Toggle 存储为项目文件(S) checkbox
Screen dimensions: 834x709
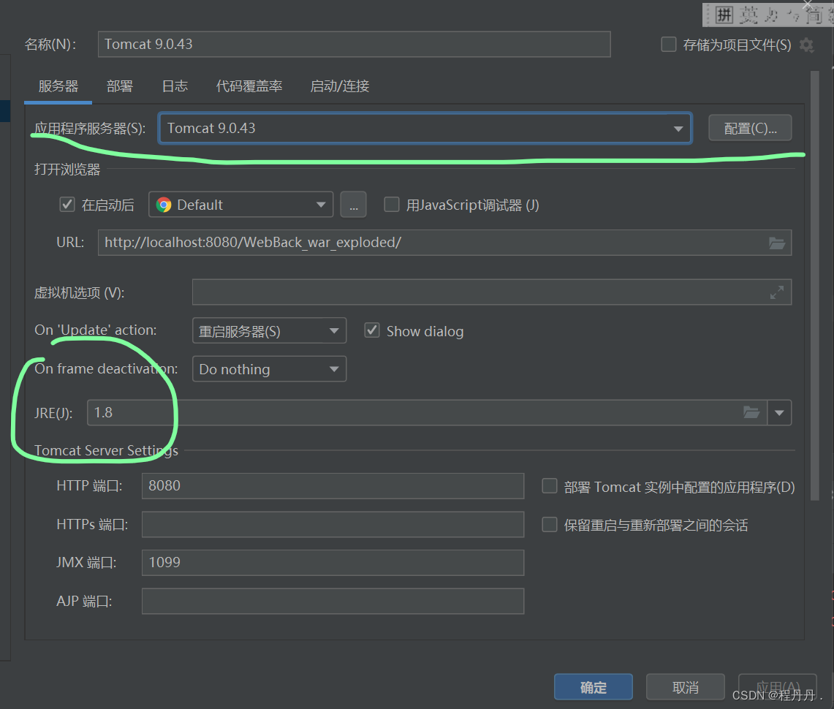tap(668, 45)
